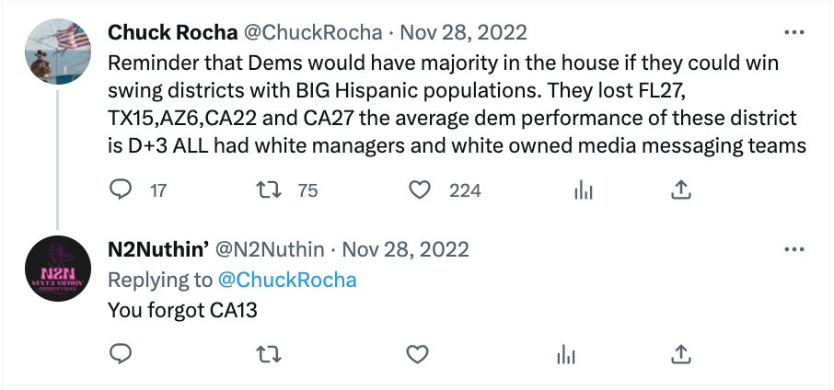Like Chuck Rocha's tweet
834x390 pixels.
tap(420, 189)
